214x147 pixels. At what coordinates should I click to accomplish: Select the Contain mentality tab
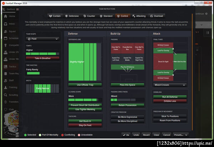(55, 16)
